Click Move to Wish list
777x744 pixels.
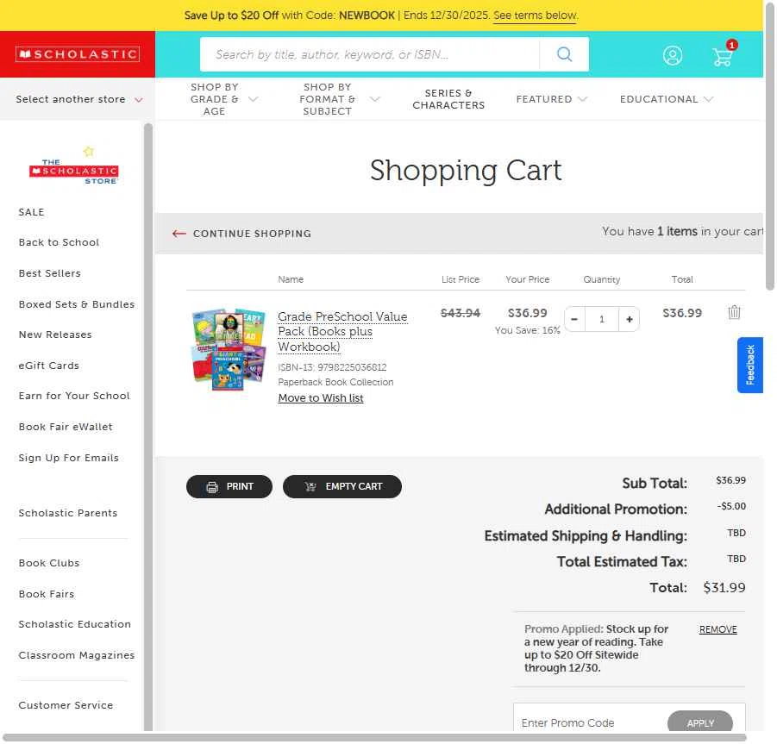tap(321, 398)
